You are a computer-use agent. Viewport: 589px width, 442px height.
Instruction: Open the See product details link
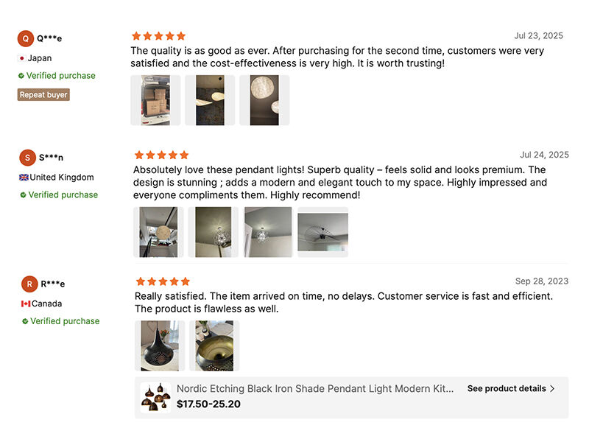pyautogui.click(x=508, y=388)
